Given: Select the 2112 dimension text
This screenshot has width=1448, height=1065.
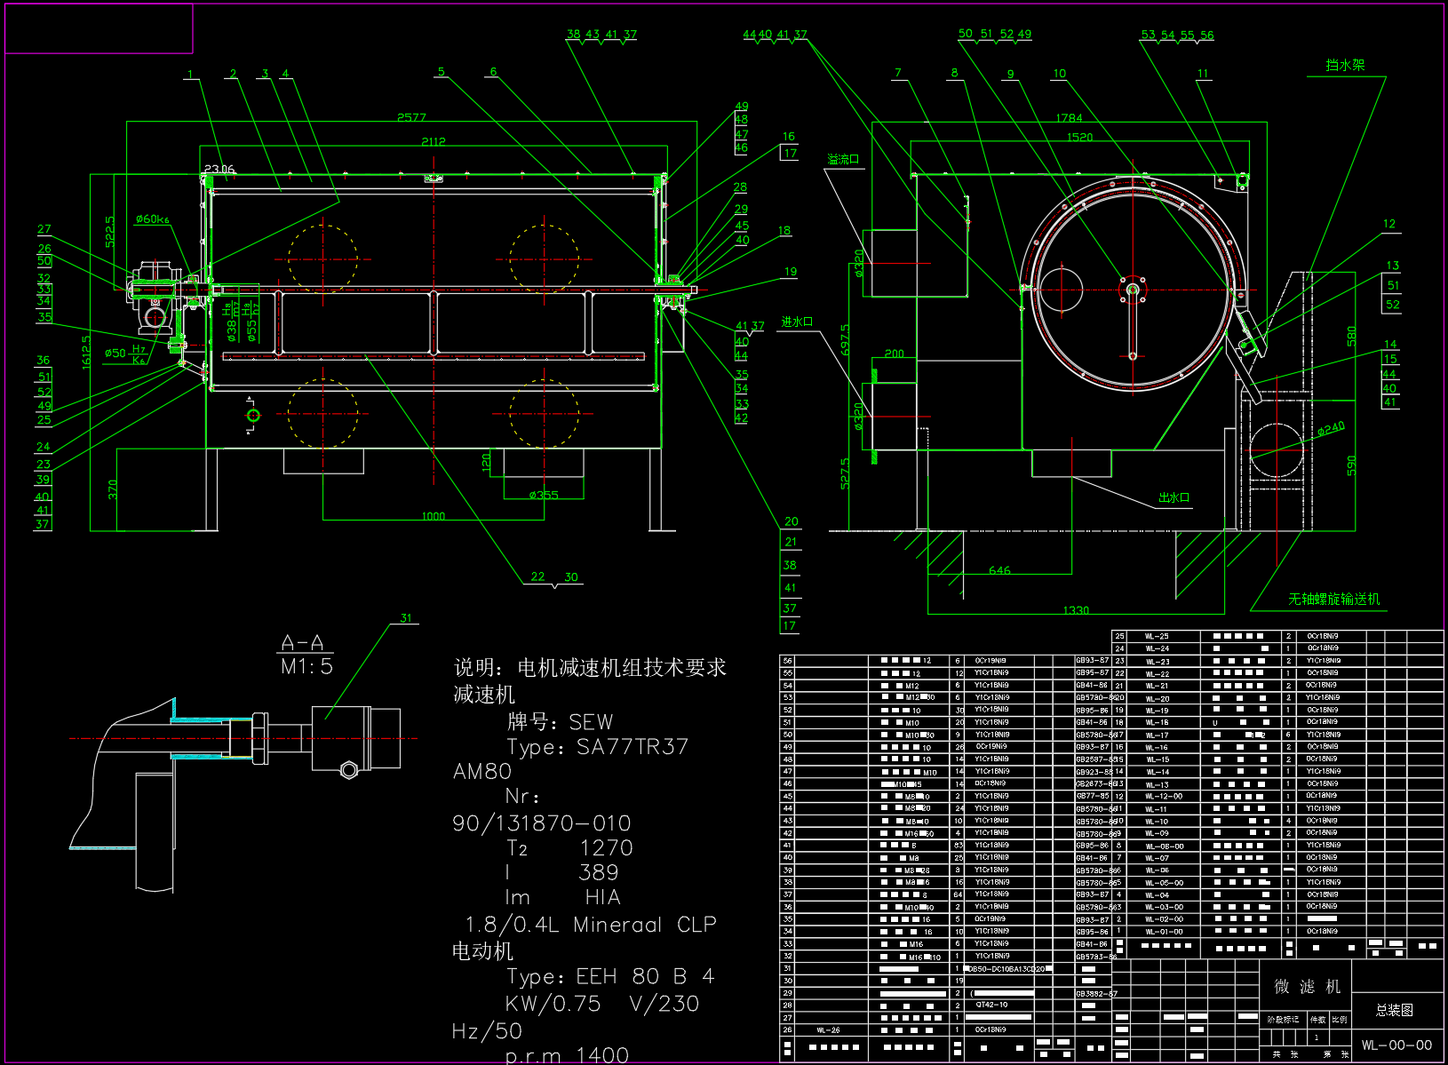Looking at the screenshot, I should tap(434, 141).
